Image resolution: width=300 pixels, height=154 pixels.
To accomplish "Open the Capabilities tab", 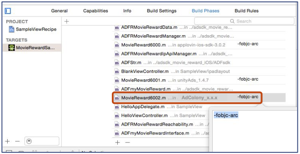I will [95, 11].
